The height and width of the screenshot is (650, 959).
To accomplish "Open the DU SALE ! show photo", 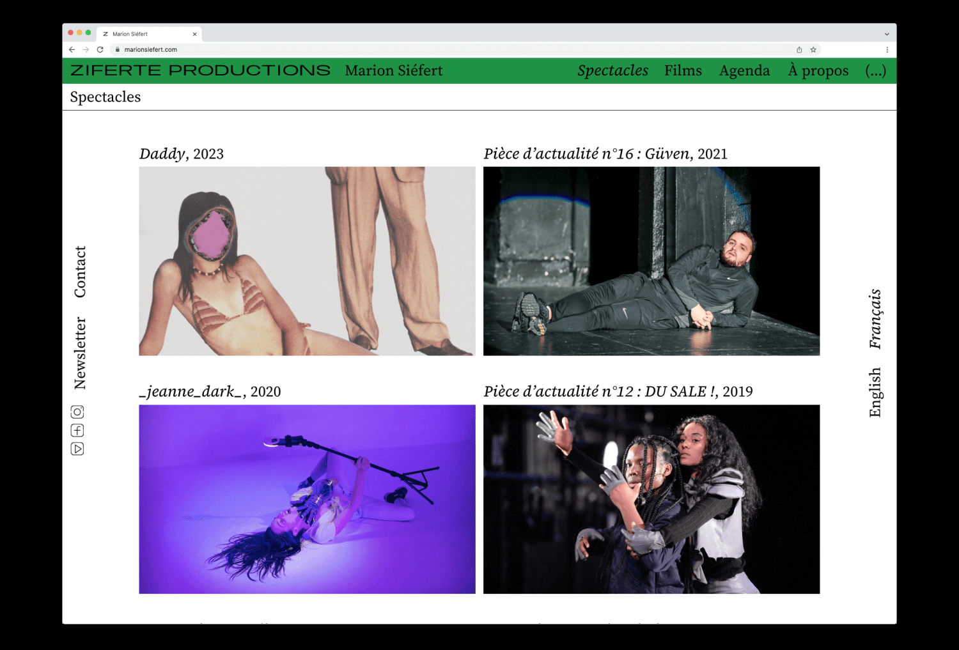I will tap(651, 499).
